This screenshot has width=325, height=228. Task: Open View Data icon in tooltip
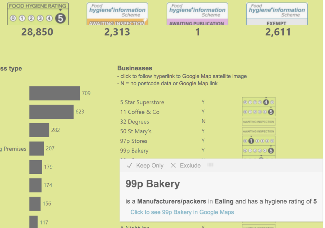(210, 165)
